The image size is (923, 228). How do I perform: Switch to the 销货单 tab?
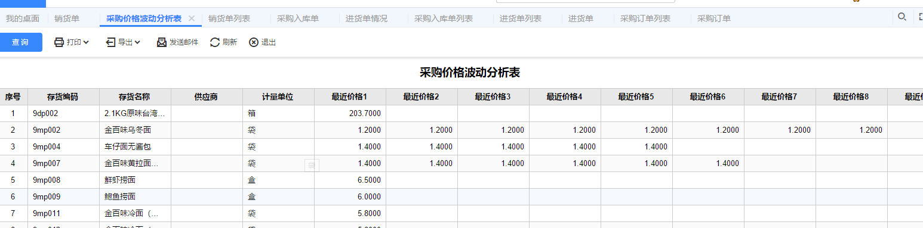click(67, 18)
